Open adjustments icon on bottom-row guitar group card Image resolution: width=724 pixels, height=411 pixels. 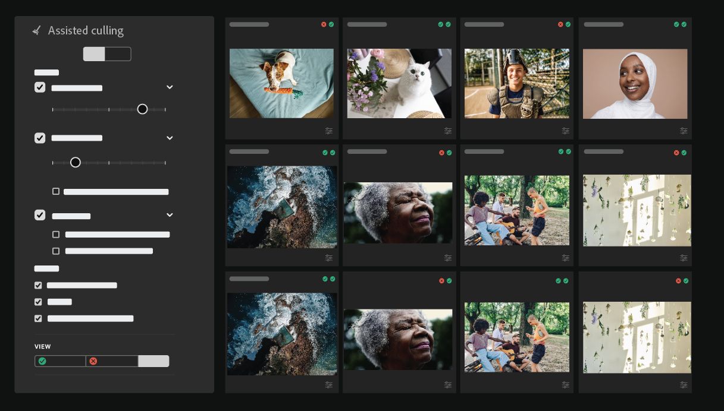[566, 385]
